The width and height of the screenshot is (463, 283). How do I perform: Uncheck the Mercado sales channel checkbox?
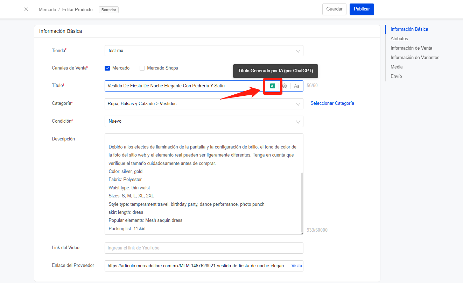tap(107, 68)
